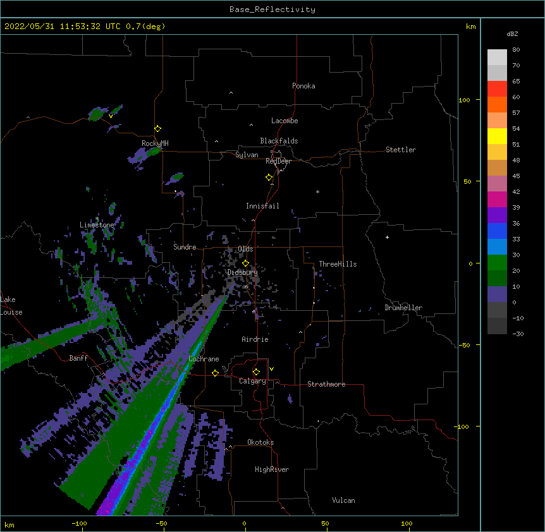Screen dimensions: 545x532
Task: Click the Drumheller label on the map
Action: pyautogui.click(x=403, y=308)
